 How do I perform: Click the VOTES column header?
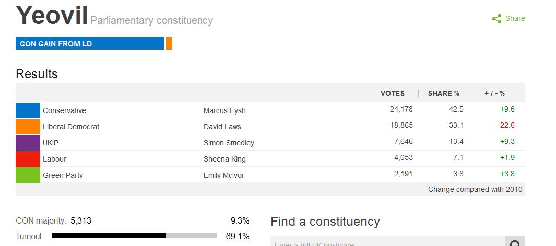tap(392, 93)
